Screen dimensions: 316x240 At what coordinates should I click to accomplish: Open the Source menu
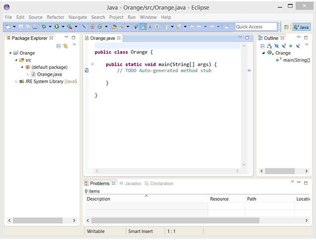(36, 17)
